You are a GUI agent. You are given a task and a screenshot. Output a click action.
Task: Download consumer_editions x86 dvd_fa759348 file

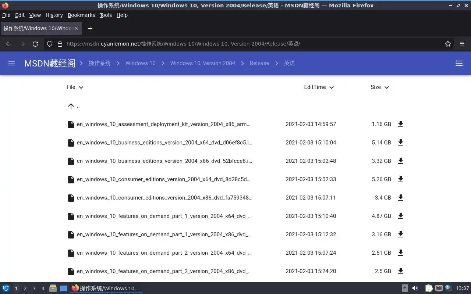click(401, 198)
